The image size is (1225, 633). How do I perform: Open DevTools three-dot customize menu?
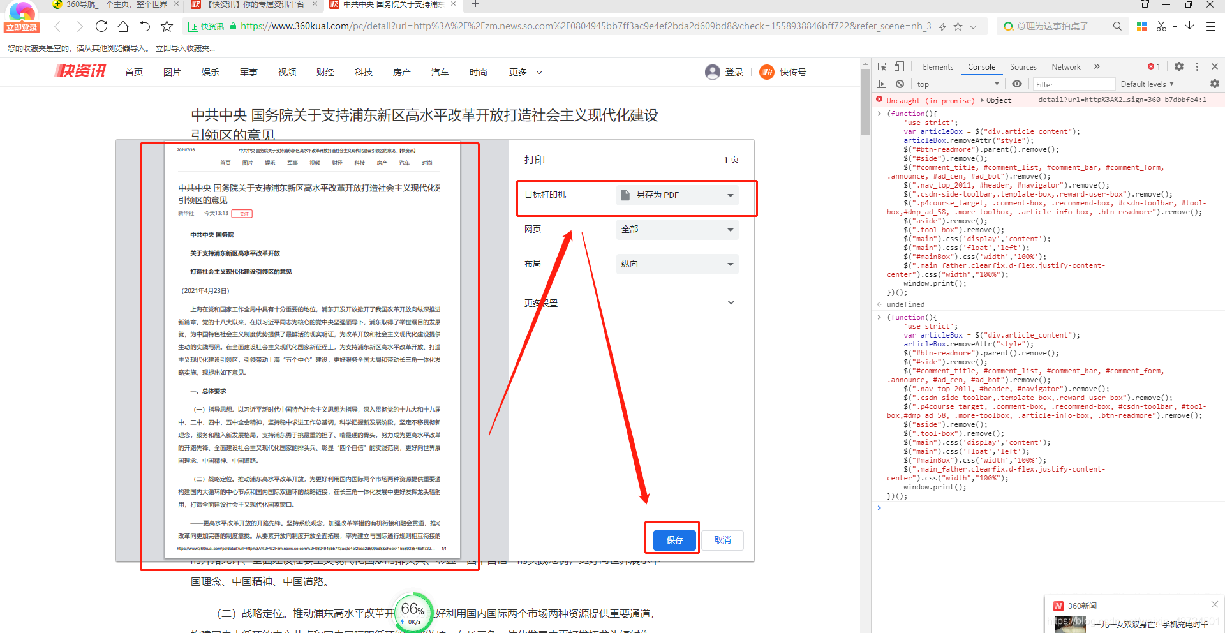click(x=1197, y=66)
